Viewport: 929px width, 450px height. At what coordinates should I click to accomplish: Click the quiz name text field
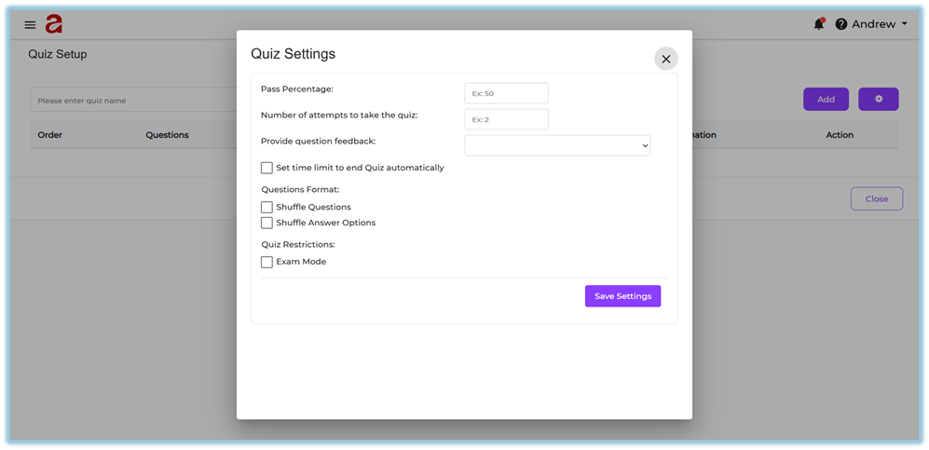click(x=130, y=101)
